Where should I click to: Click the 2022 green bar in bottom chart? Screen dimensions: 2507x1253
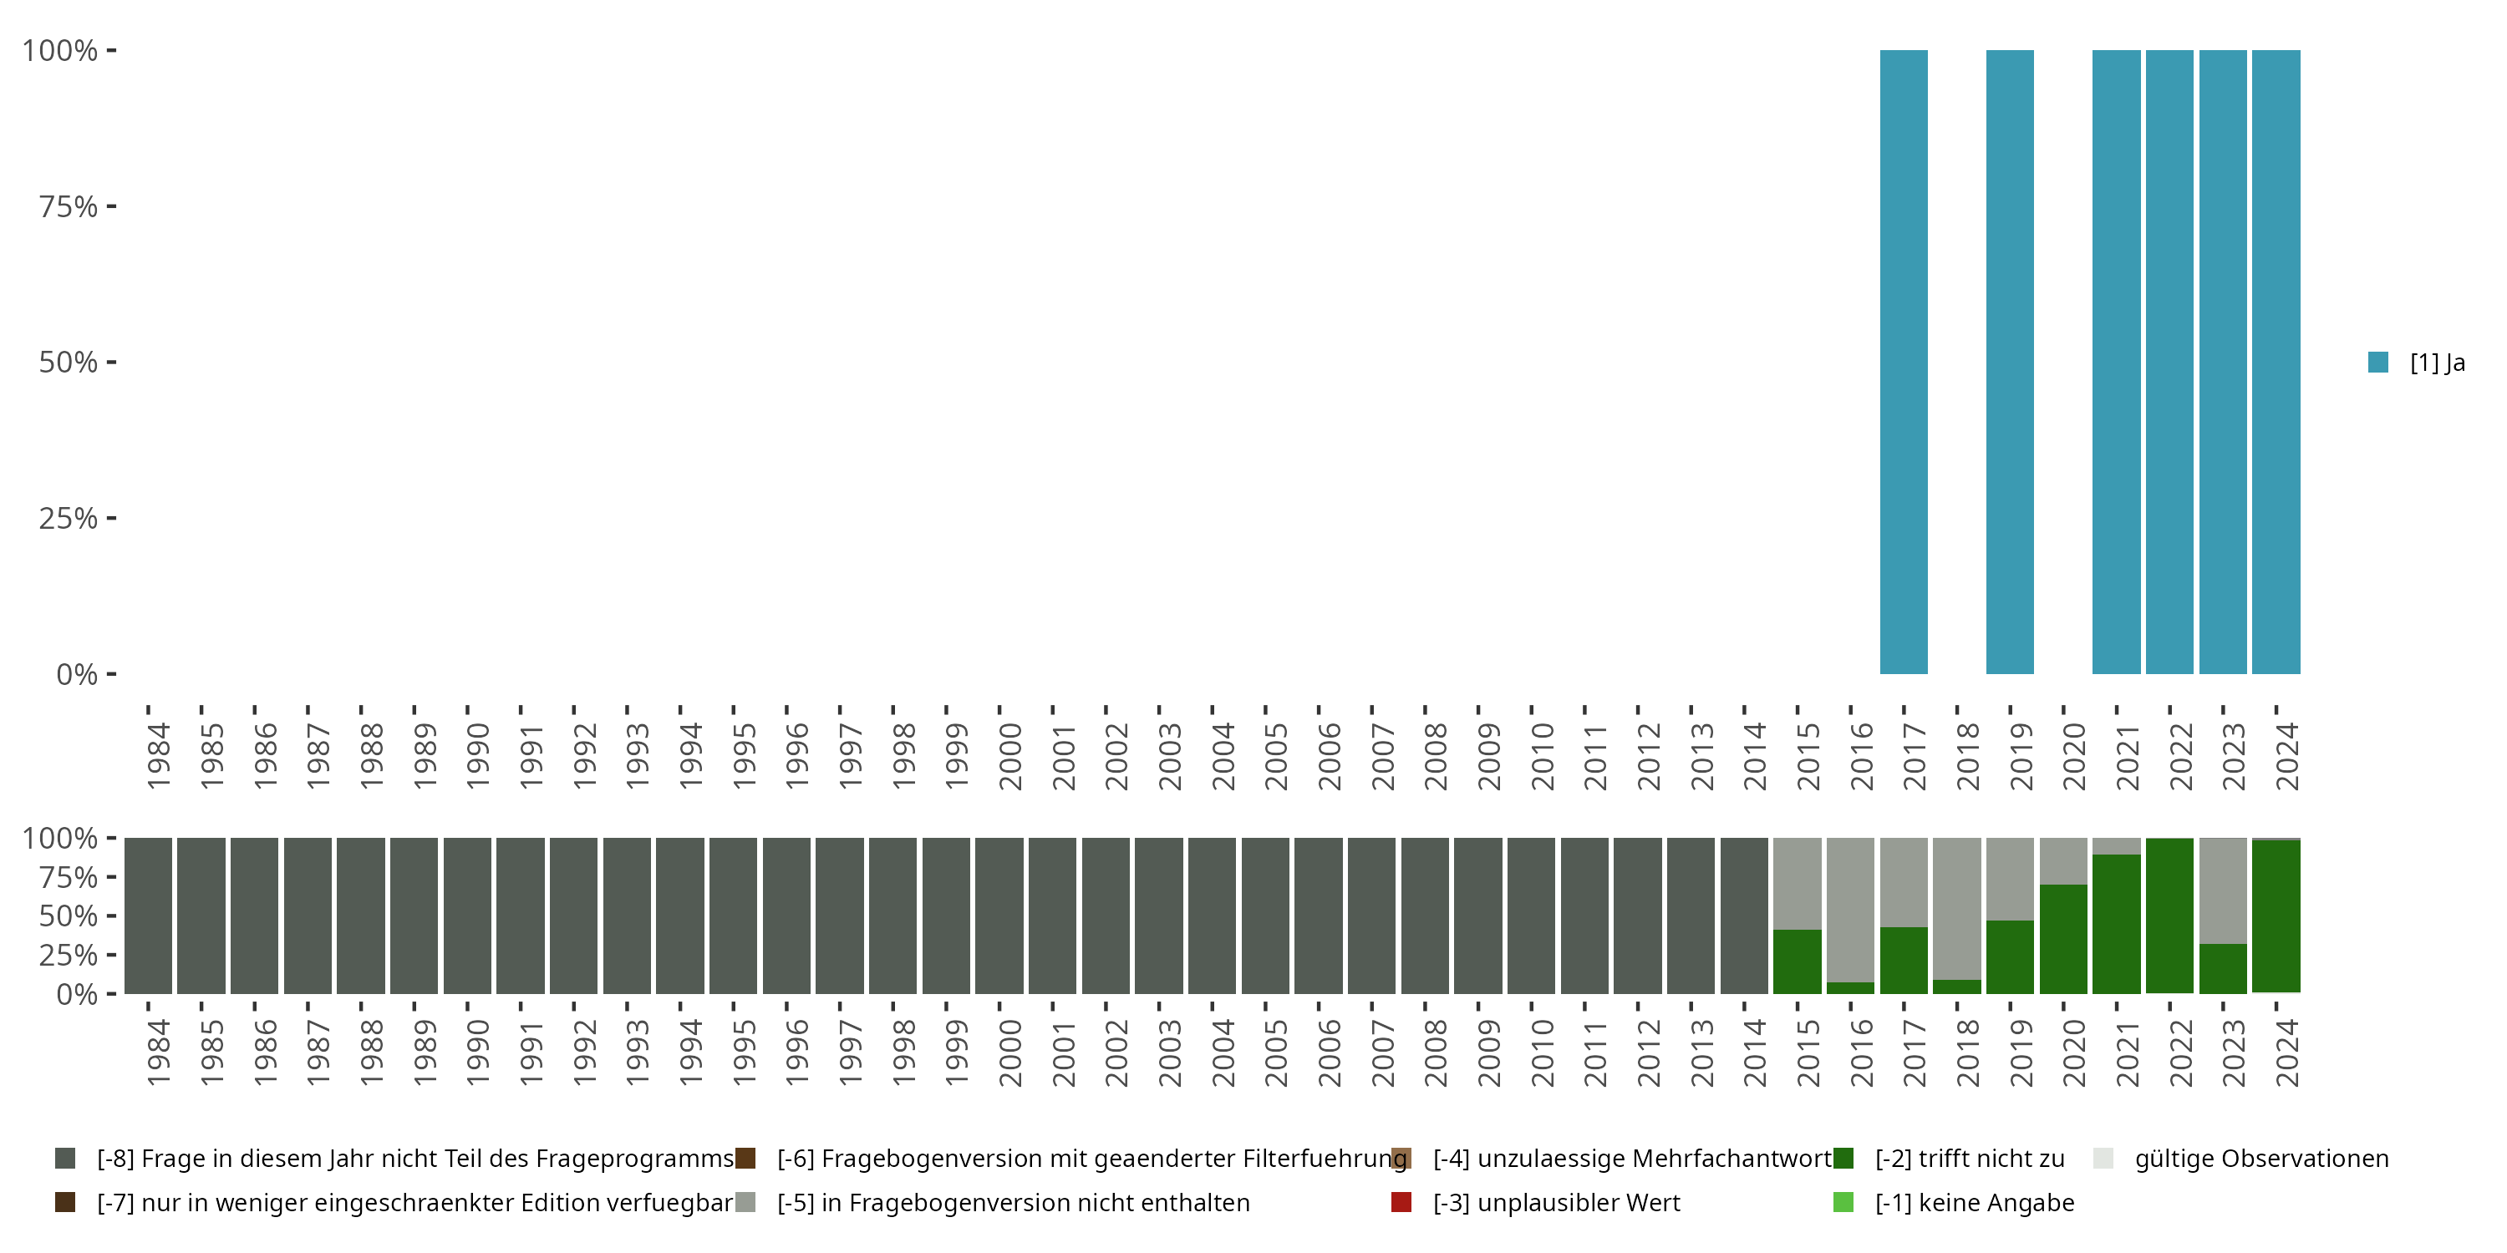coord(2169,916)
